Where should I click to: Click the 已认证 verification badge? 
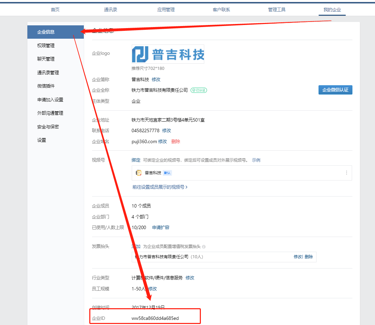(199, 90)
